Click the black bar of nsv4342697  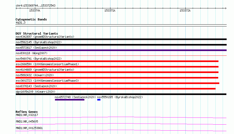pos(121,39)
